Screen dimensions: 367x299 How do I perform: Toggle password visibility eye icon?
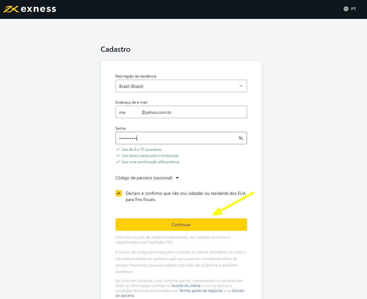coord(241,138)
